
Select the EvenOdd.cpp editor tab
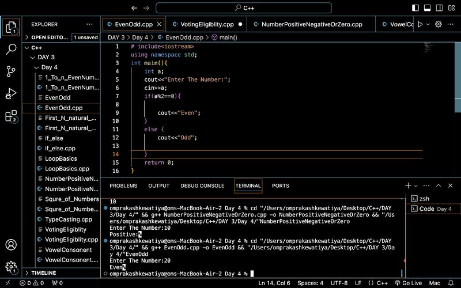coord(134,24)
